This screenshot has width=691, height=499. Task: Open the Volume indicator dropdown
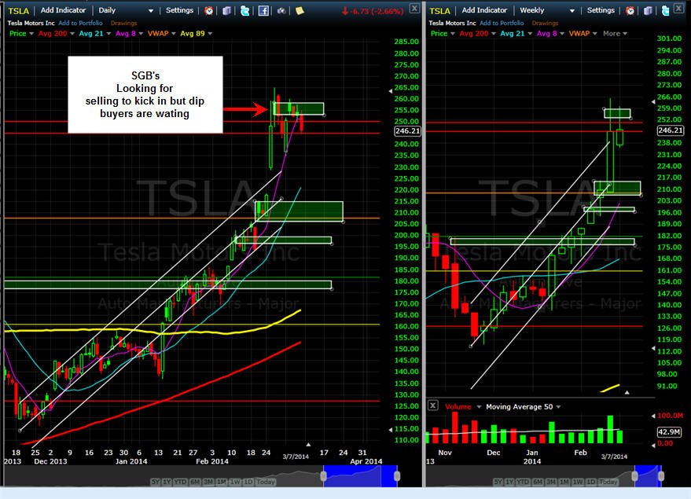pos(479,407)
